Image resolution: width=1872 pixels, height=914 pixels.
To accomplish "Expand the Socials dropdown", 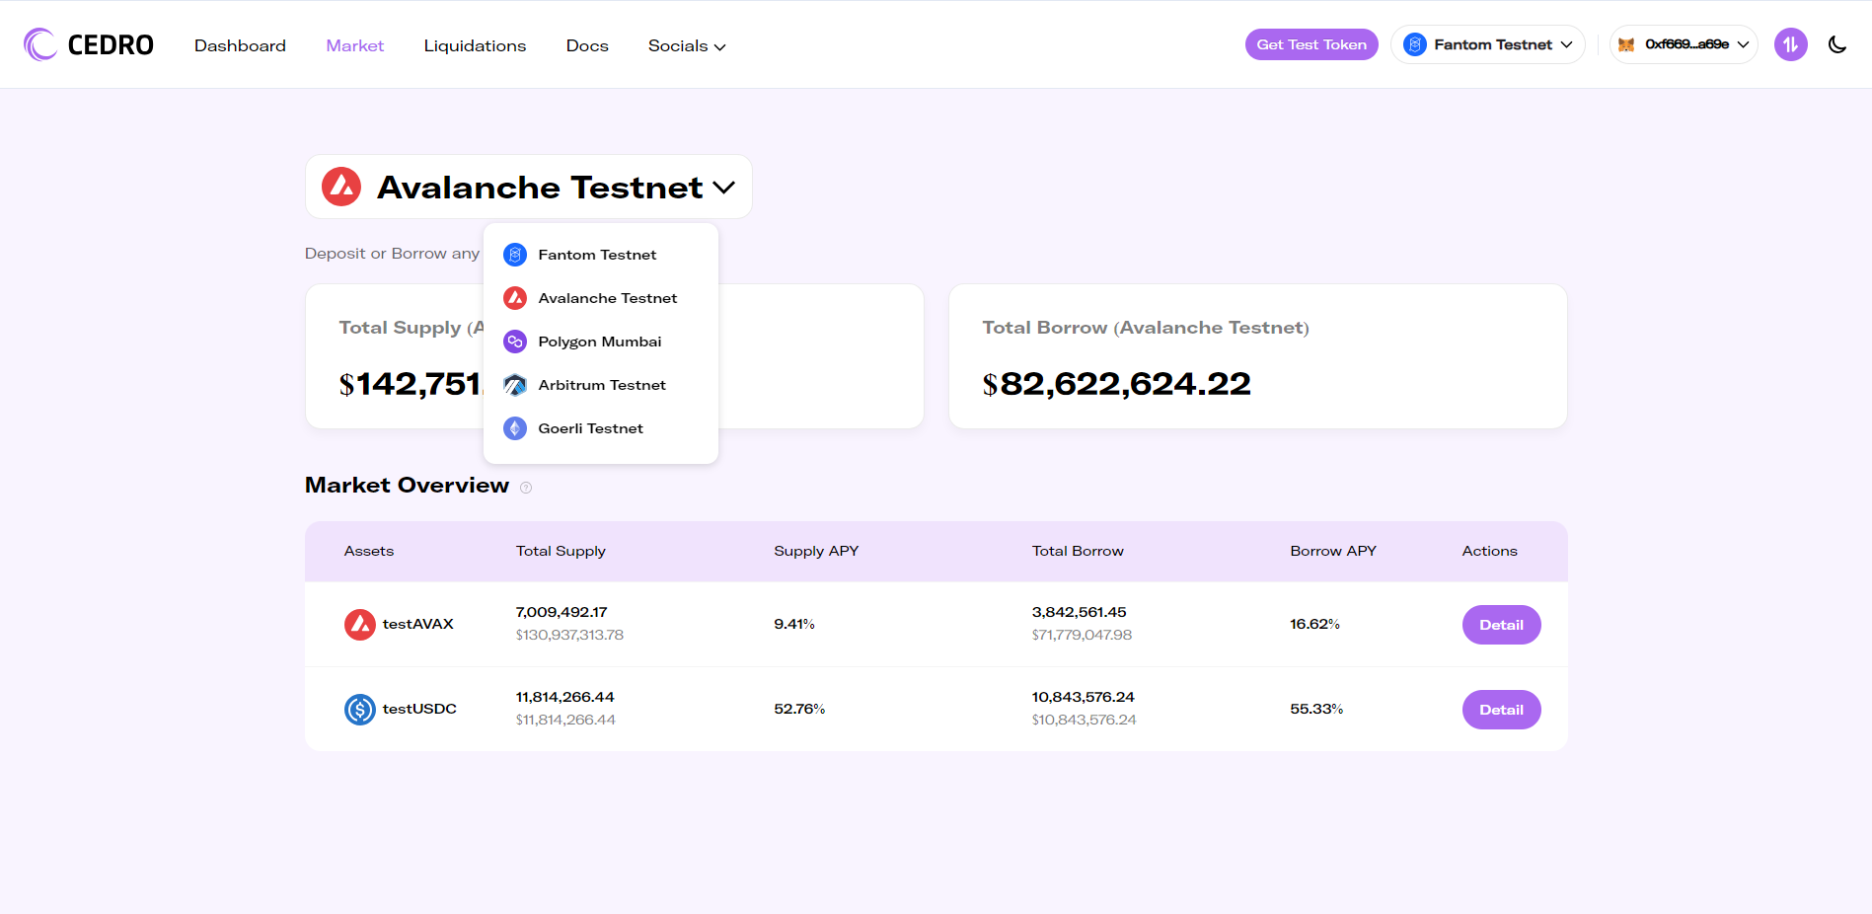I will point(687,45).
